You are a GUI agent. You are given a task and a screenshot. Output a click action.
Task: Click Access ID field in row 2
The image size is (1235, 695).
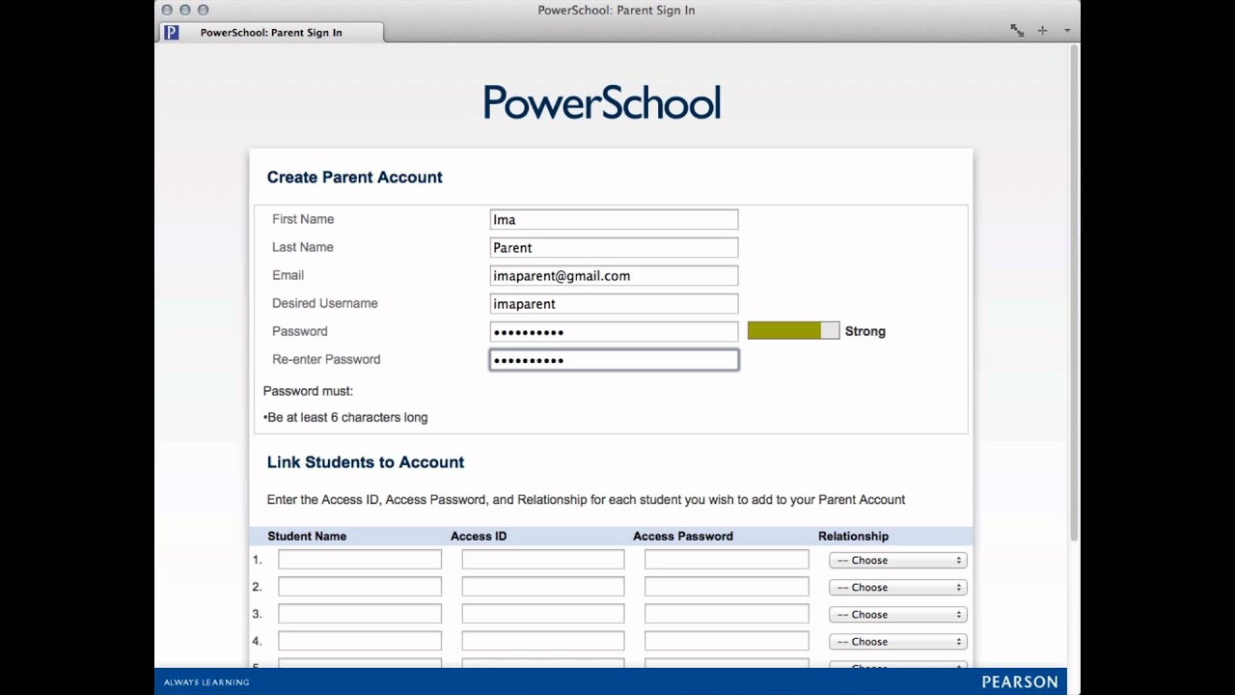(x=543, y=587)
